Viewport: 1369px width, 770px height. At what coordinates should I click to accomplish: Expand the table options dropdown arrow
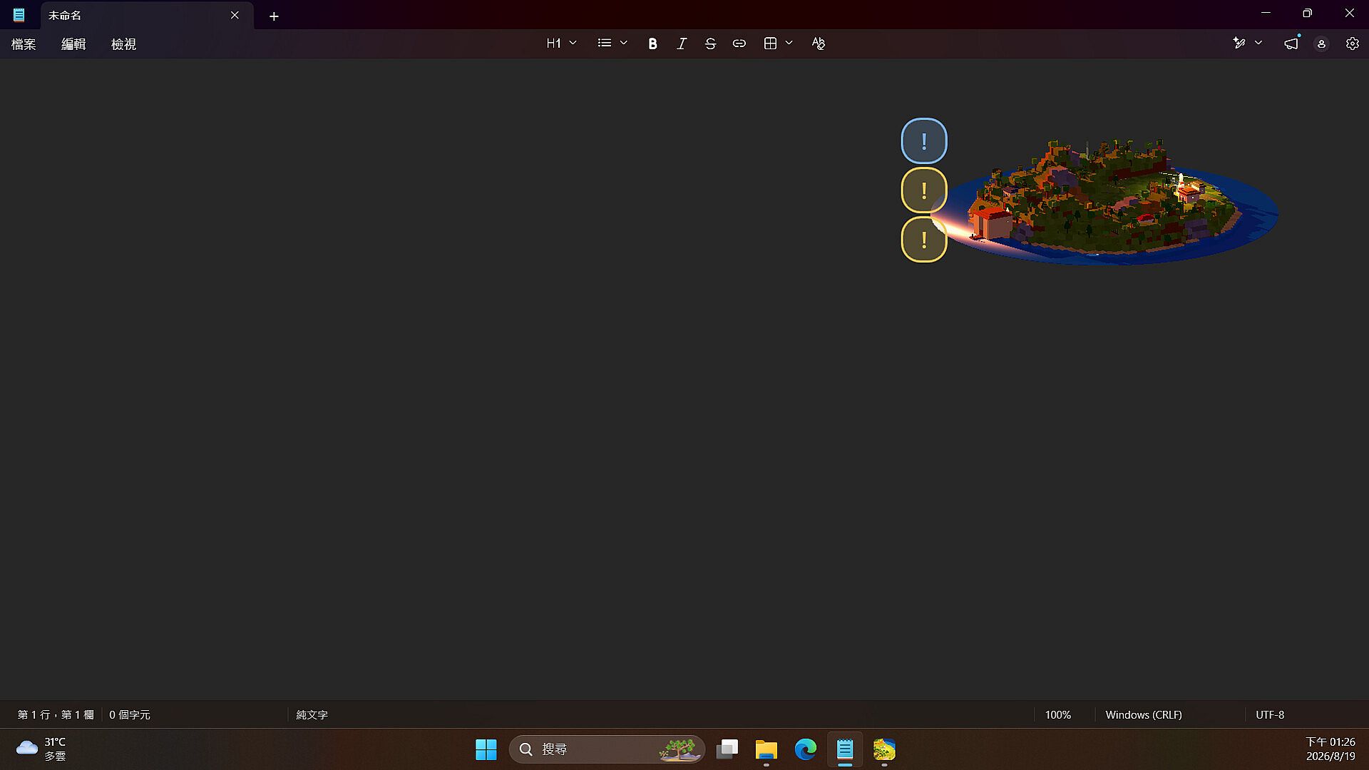(789, 43)
